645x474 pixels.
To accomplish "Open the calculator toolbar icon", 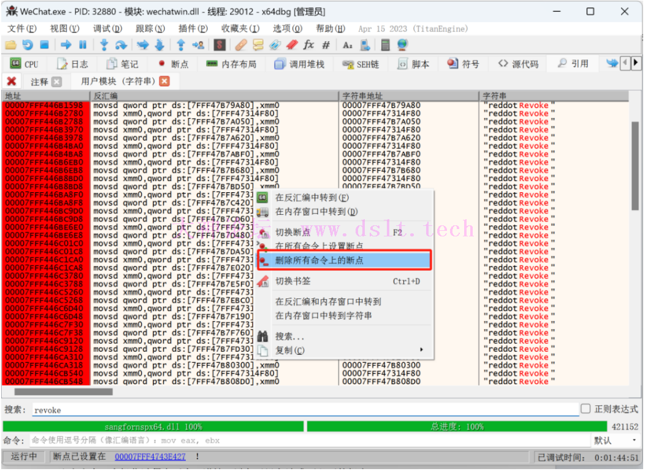I will tap(386, 45).
